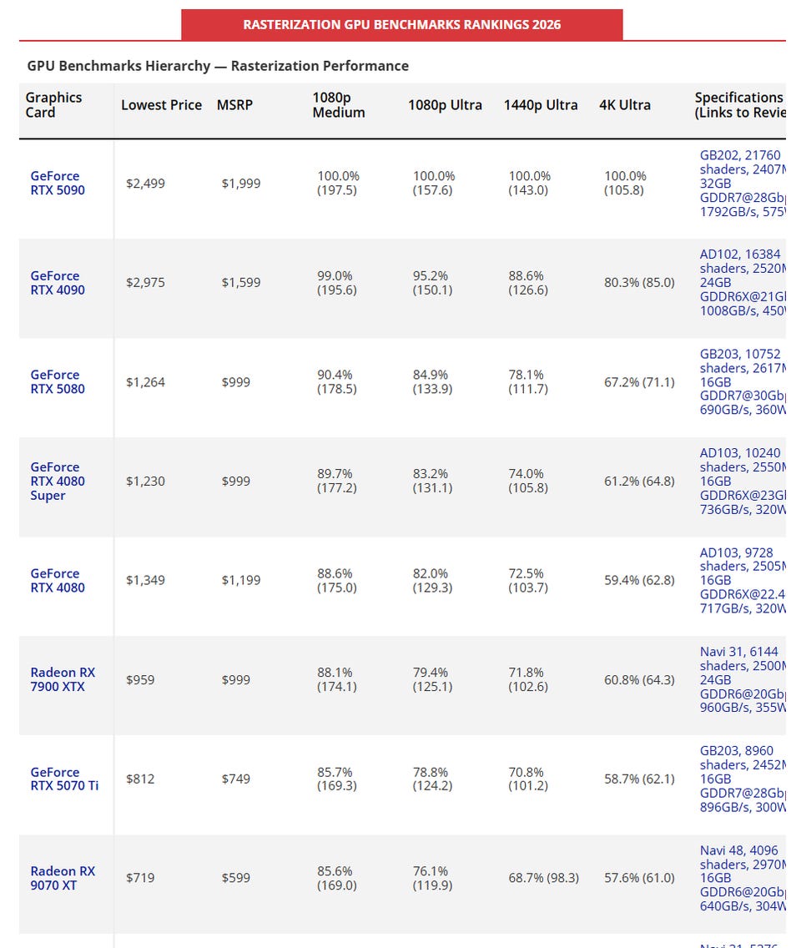
Task: Click the Rasterization GPU Benchmarks Rankings 2026 tab
Action: (402, 25)
